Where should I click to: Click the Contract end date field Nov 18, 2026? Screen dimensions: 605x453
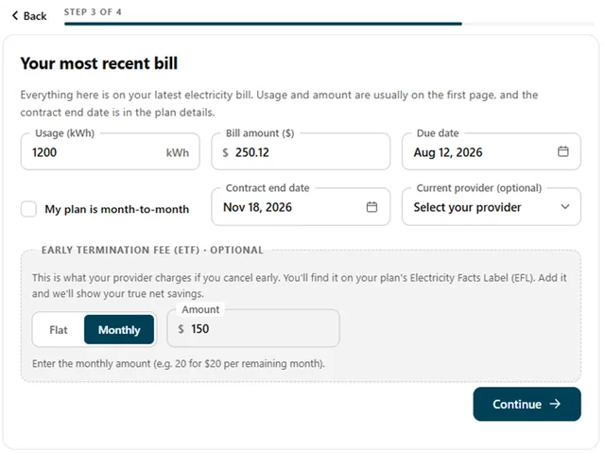click(301, 207)
